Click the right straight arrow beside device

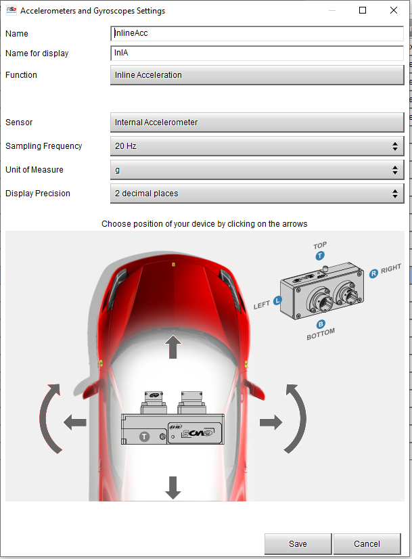point(271,422)
